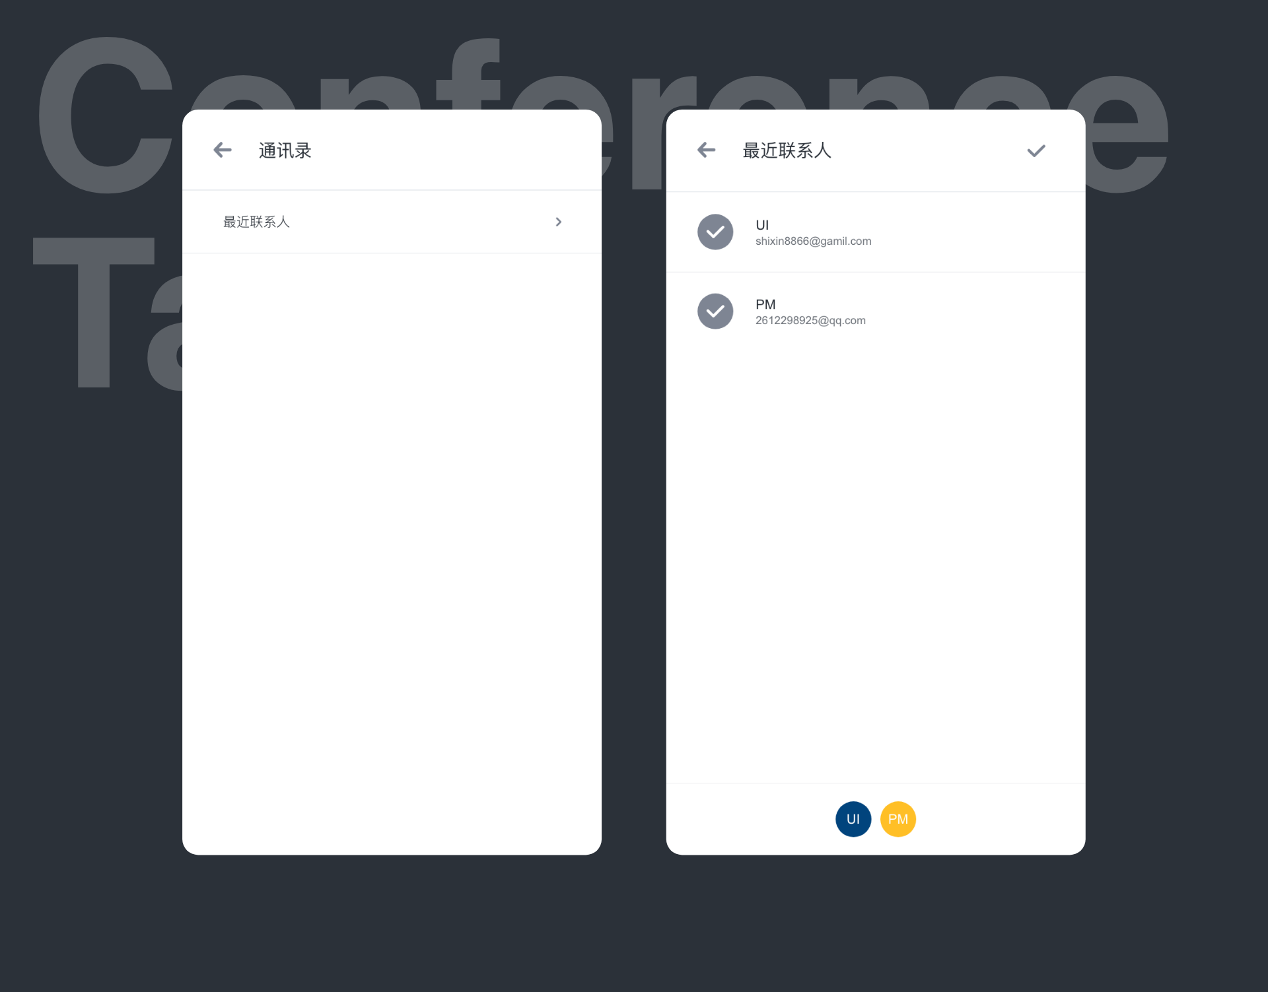Click the 通讯录 header title

pyautogui.click(x=285, y=150)
